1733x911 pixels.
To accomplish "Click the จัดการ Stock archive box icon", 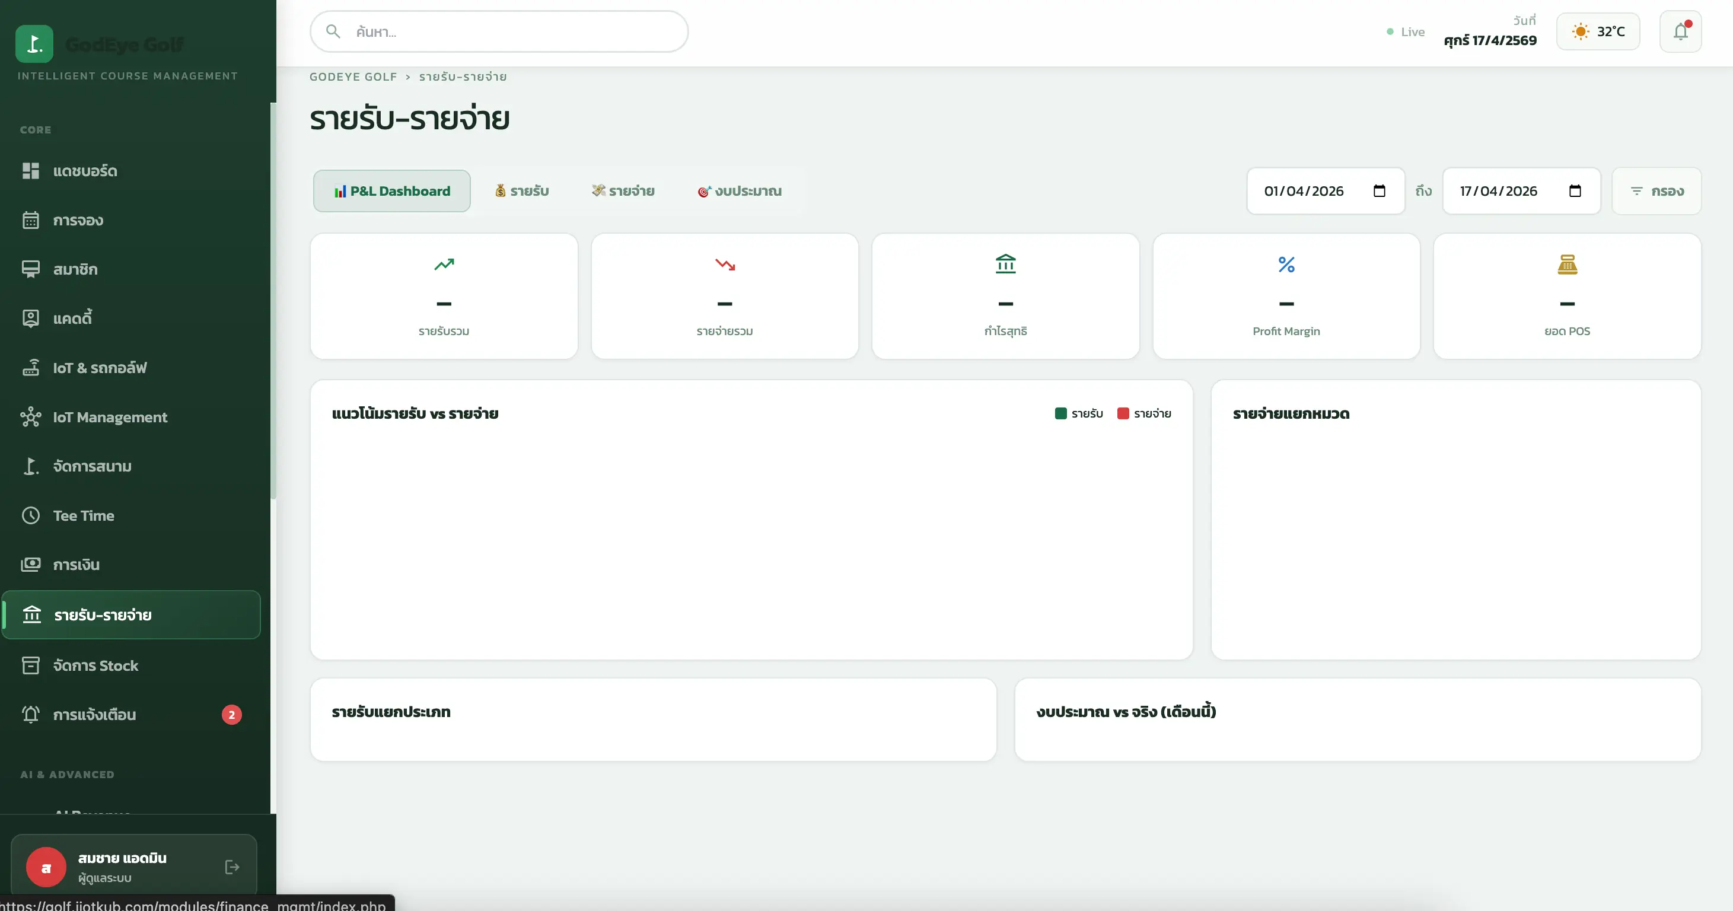I will point(31,665).
